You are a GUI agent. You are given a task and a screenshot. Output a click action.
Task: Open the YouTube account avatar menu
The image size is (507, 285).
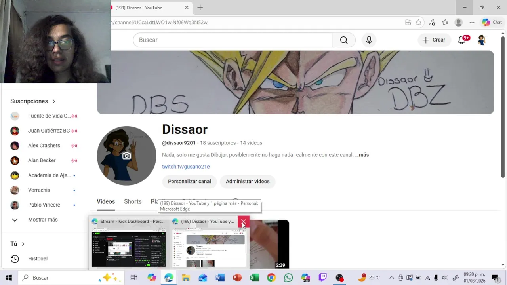click(482, 40)
